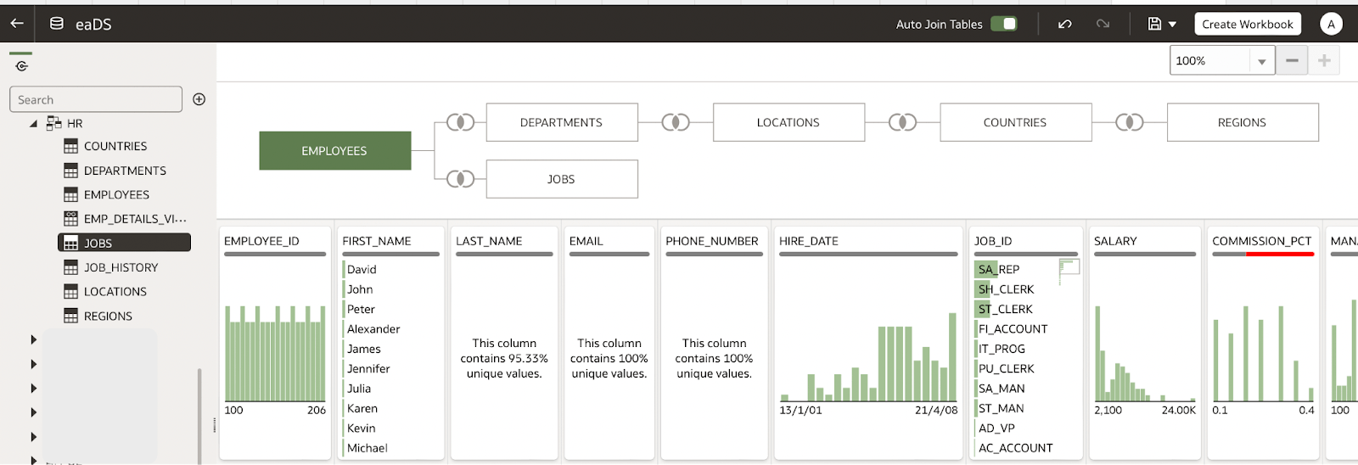Add a connection with the plus circle icon
The width and height of the screenshot is (1358, 465).
199,99
